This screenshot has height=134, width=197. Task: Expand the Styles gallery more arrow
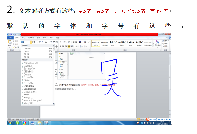[x=153, y=46]
